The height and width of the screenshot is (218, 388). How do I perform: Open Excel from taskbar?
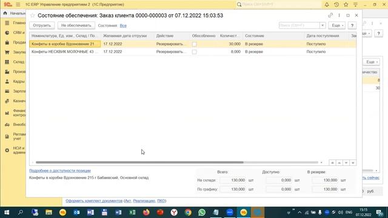coord(132,213)
